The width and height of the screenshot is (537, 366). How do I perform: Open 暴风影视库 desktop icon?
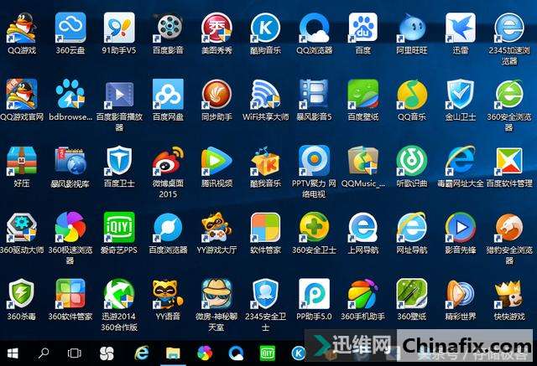pos(70,161)
